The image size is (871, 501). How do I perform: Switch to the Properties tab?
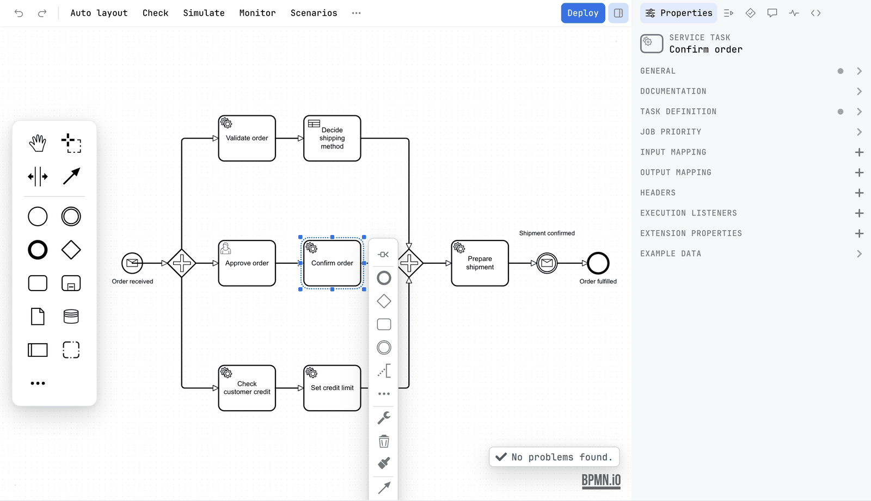678,13
